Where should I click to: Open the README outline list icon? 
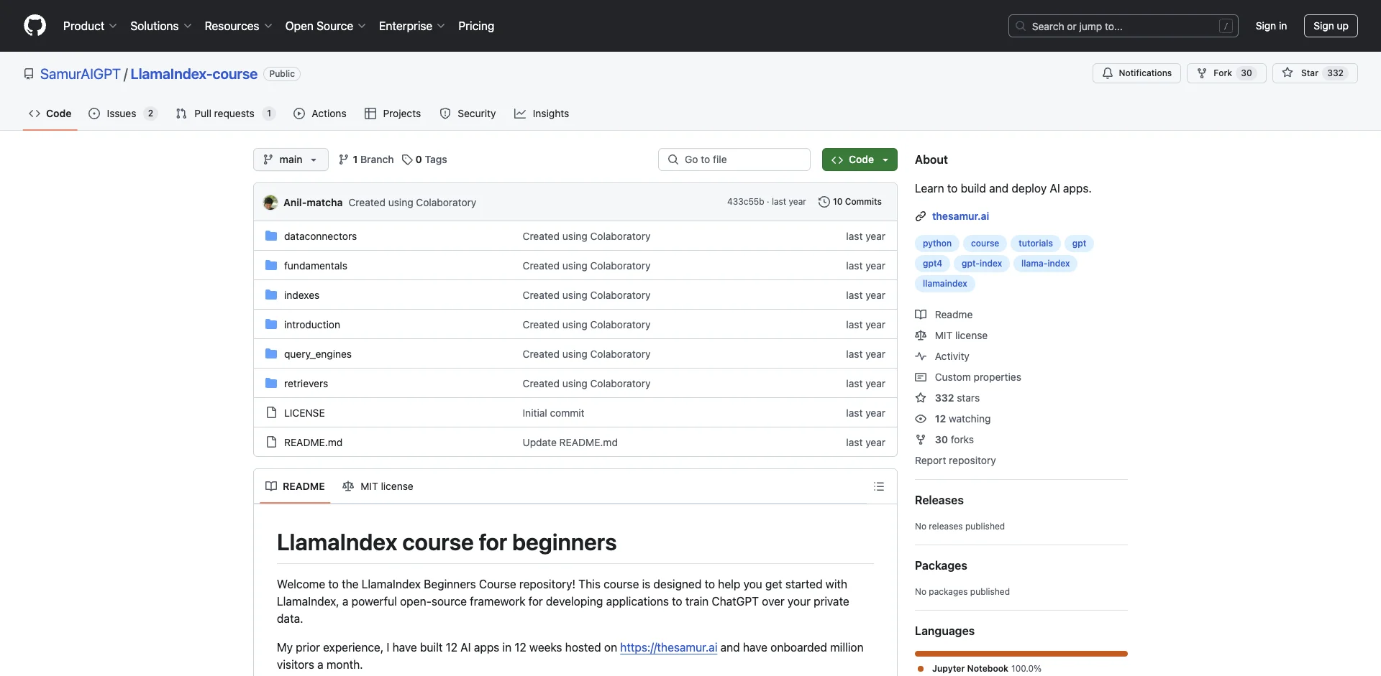(x=879, y=486)
